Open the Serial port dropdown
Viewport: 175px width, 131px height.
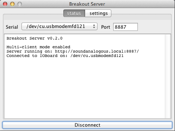(x=59, y=26)
